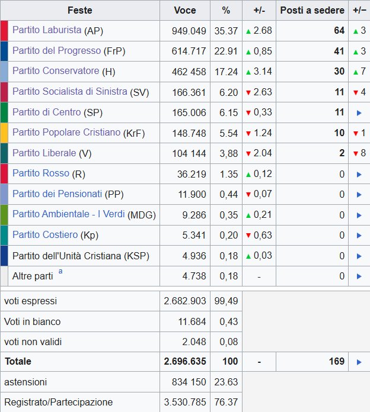This screenshot has width=370, height=412.
Task: Select the 'Voce' column header
Action: (185, 11)
